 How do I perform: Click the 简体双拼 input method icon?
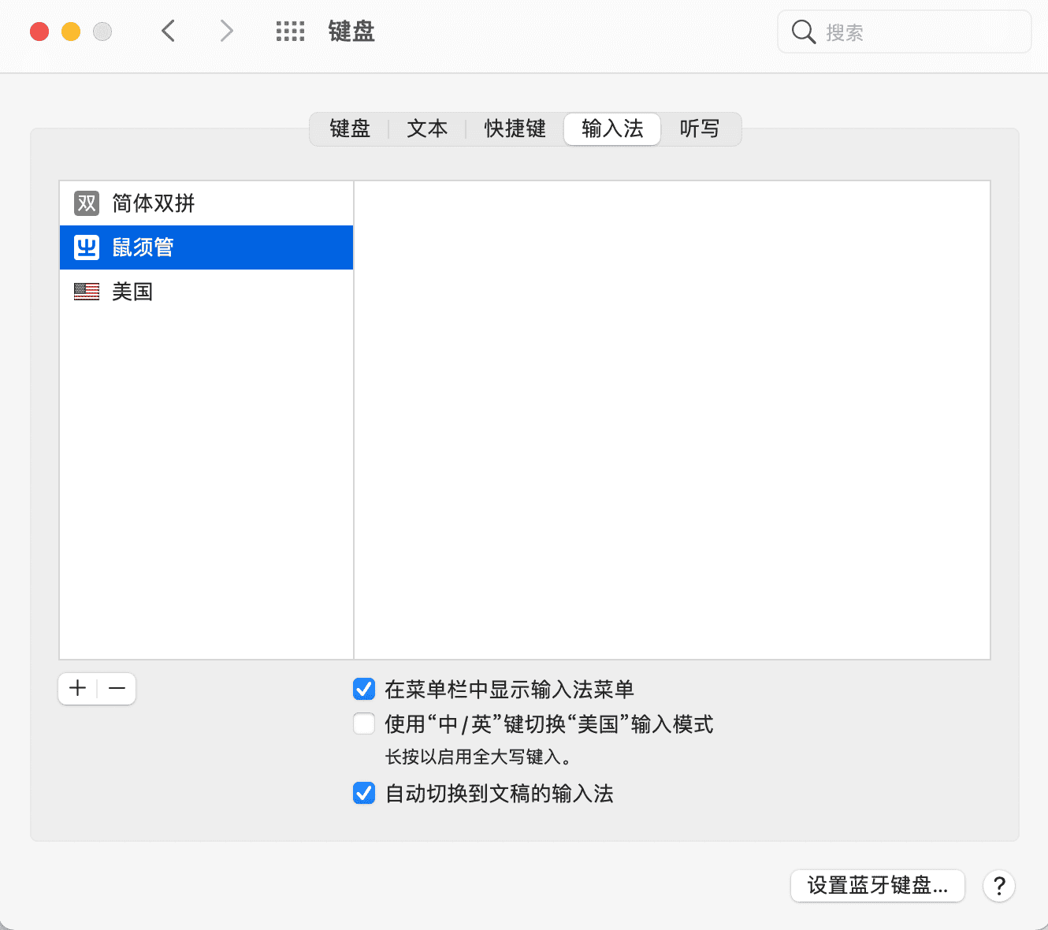click(x=87, y=203)
